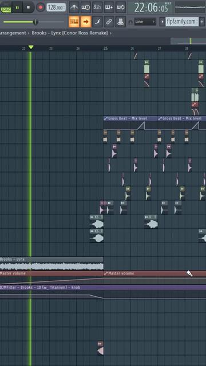206x366 pixels.
Task: Click the typing keyboard to piano icon
Action: [x=97, y=22]
